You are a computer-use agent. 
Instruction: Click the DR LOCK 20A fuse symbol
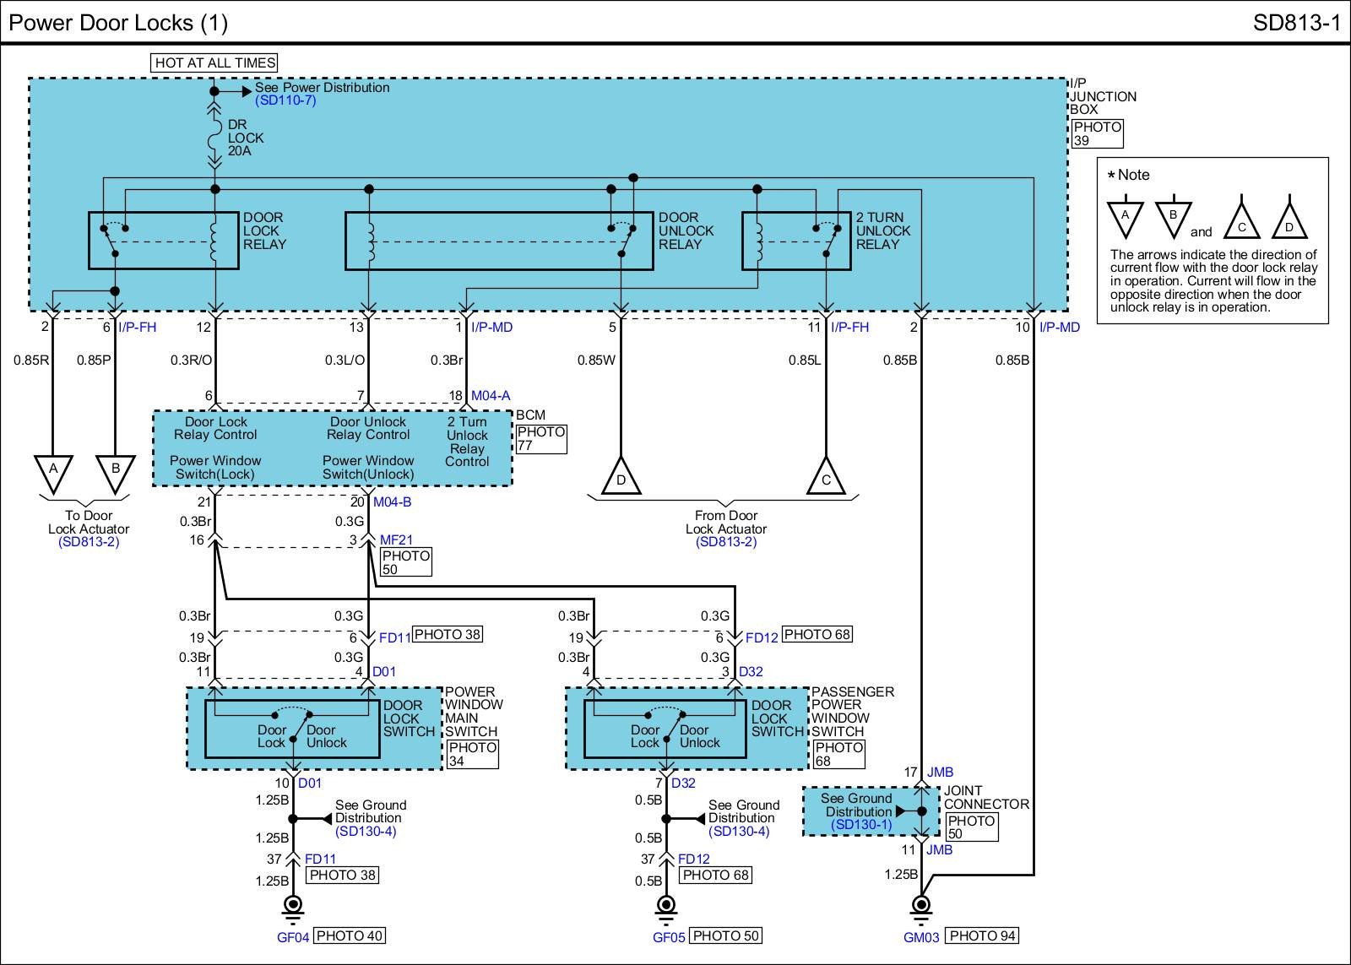pos(214,137)
